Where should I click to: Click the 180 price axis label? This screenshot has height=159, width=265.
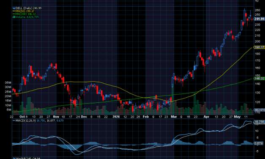(257, 54)
